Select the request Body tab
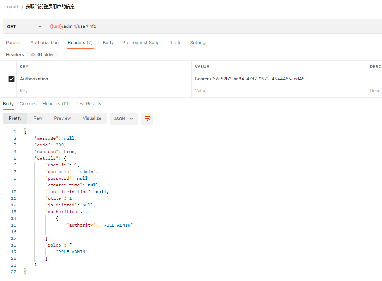This screenshot has width=382, height=281. [108, 43]
